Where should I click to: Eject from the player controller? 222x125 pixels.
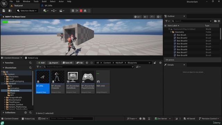(x=85, y=11)
